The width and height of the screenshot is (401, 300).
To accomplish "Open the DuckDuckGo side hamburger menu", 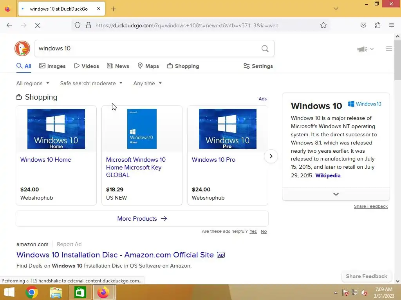I will point(389,49).
